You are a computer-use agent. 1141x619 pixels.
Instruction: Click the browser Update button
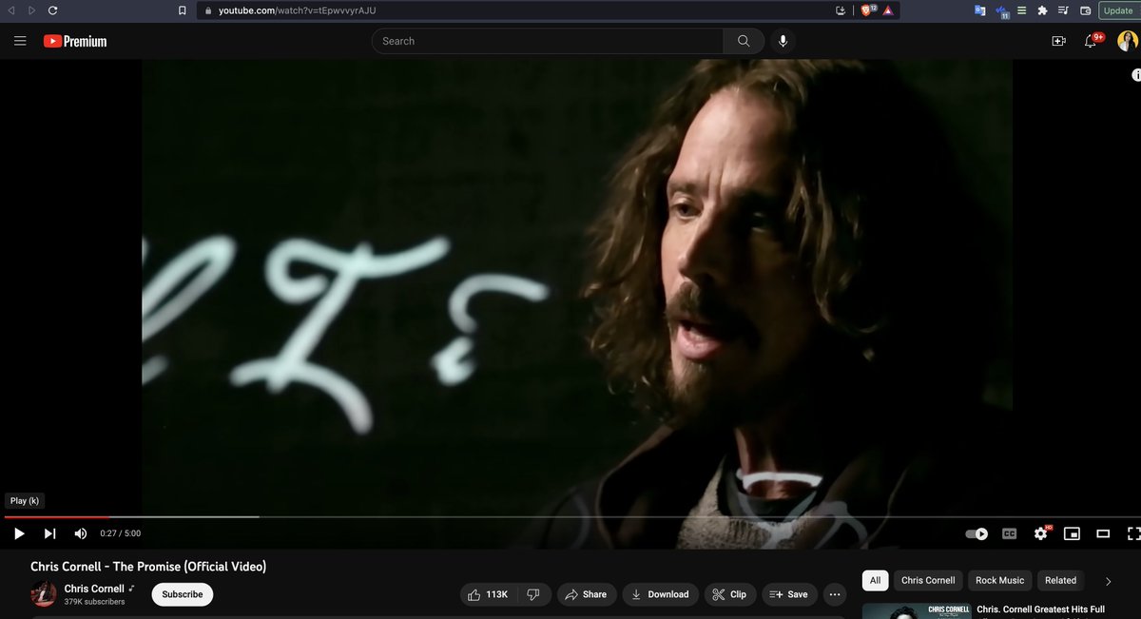coord(1118,10)
